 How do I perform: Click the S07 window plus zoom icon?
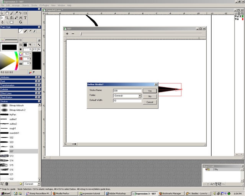[67, 34]
